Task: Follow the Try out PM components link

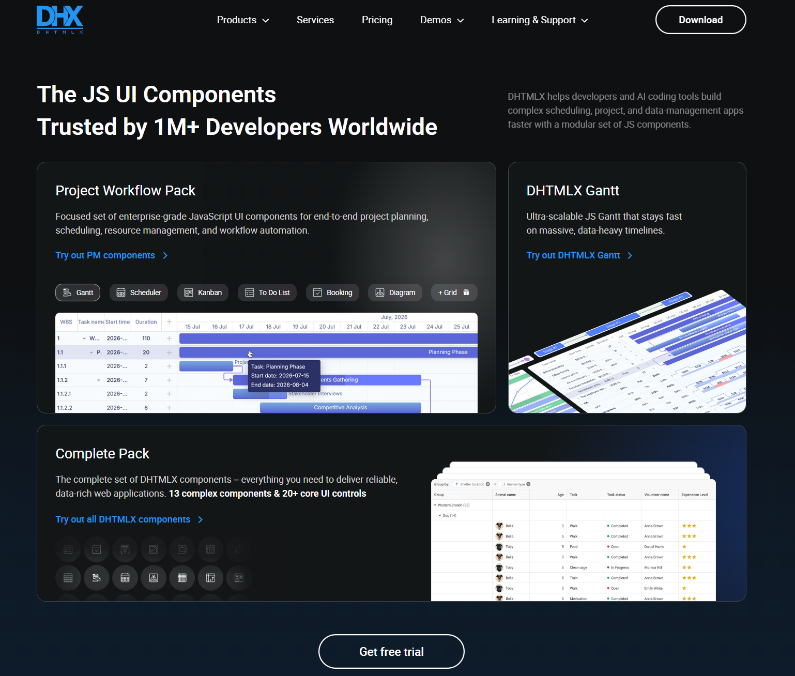Action: point(112,255)
